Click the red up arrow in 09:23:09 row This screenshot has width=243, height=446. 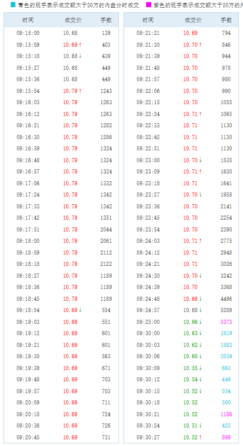200,171
